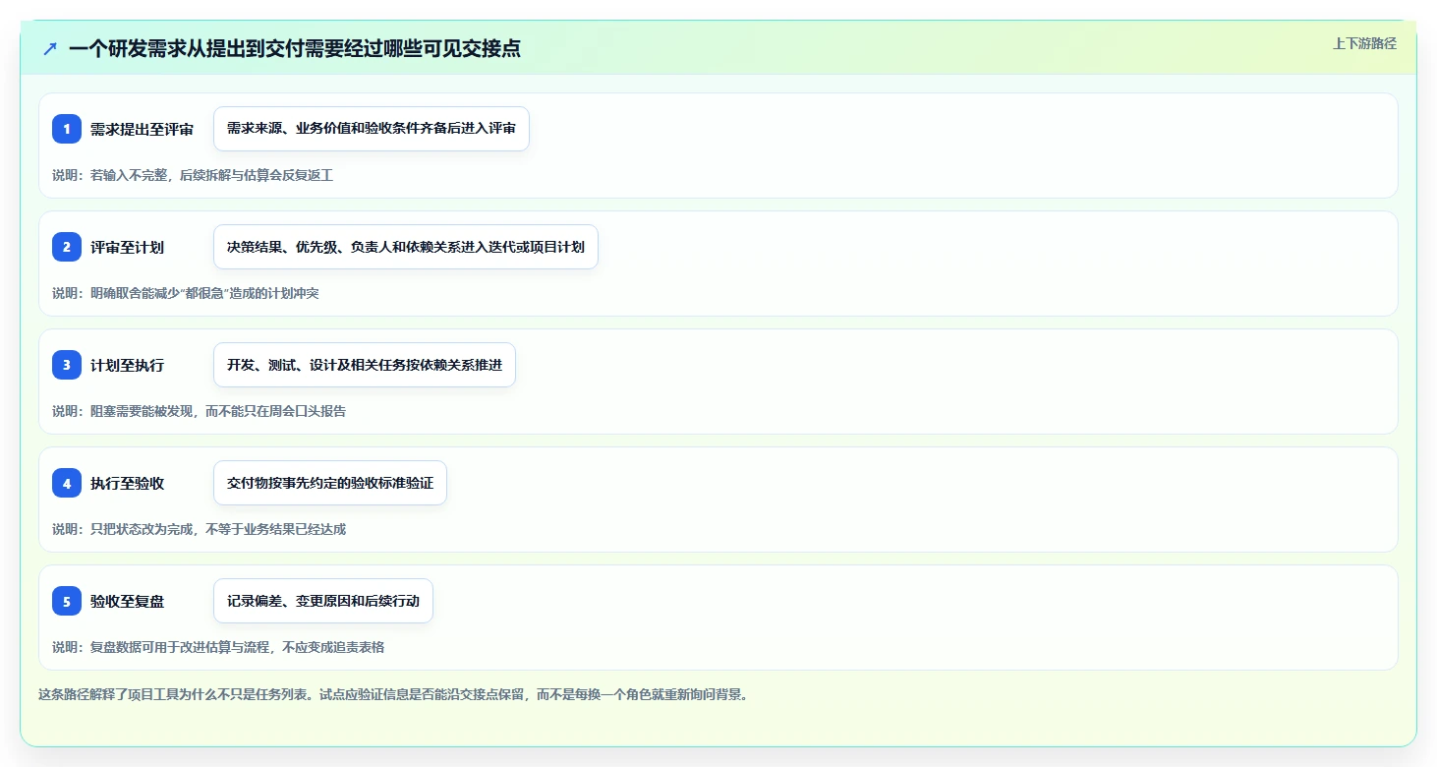Click the step 2 number badge
Viewport: 1437px width, 767px height.
click(x=67, y=247)
